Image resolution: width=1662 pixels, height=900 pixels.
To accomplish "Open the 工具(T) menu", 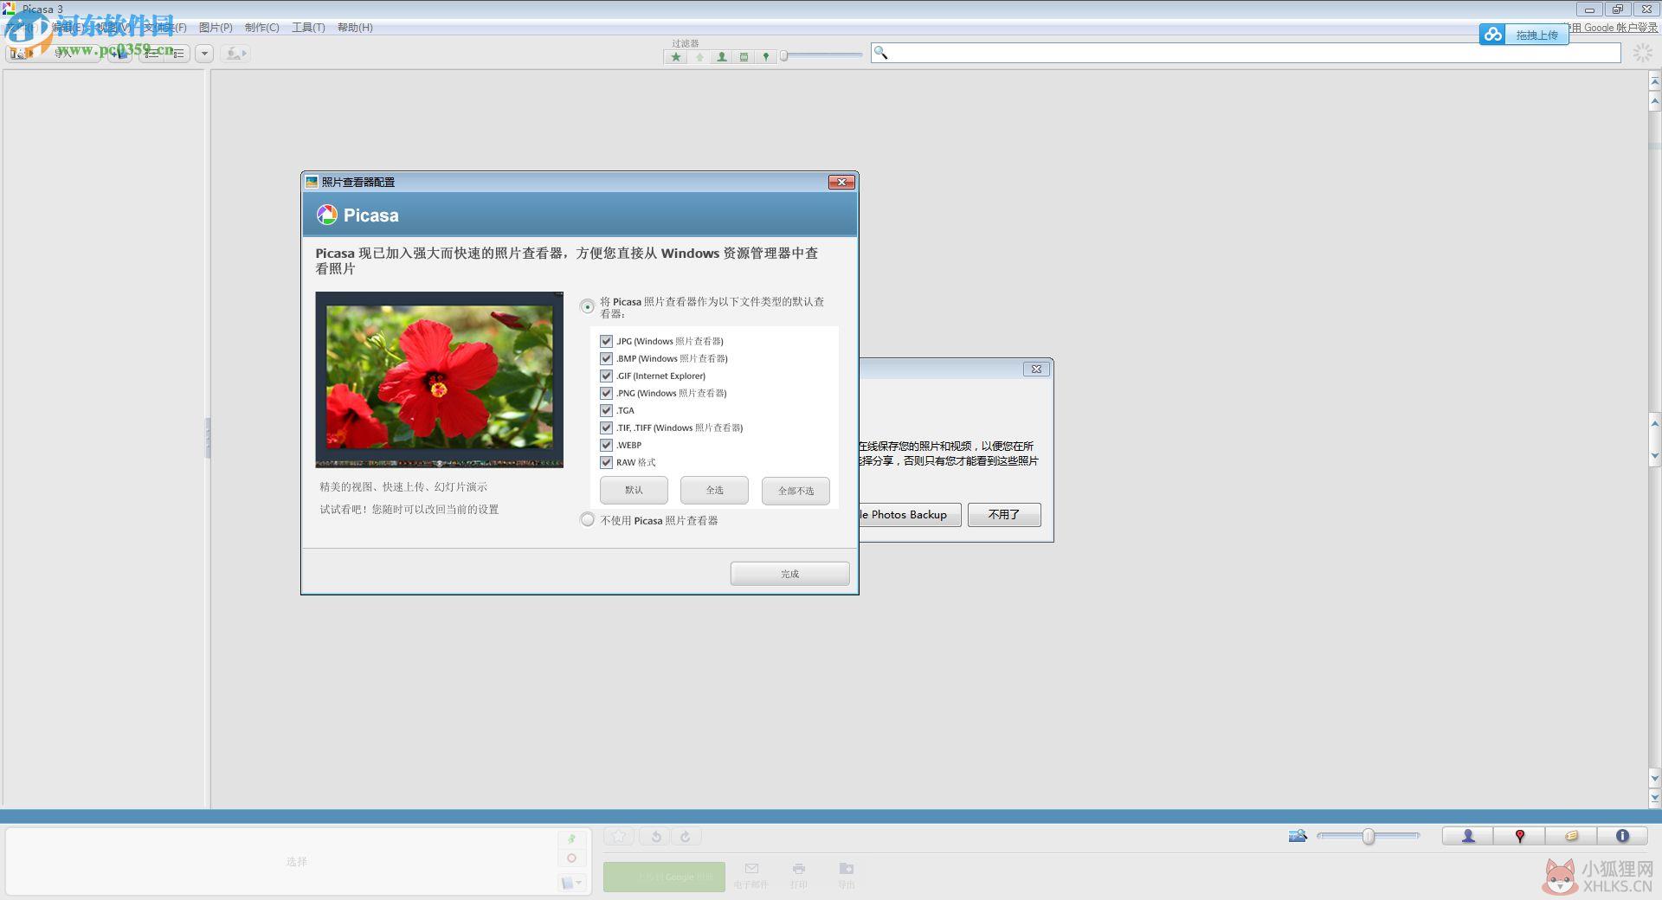I will (308, 28).
